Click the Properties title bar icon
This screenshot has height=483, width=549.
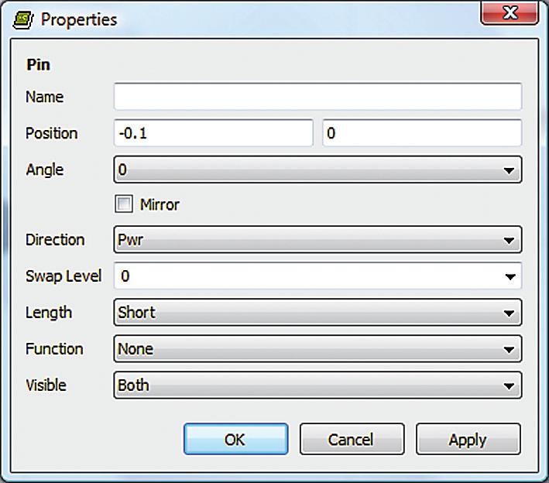24,19
